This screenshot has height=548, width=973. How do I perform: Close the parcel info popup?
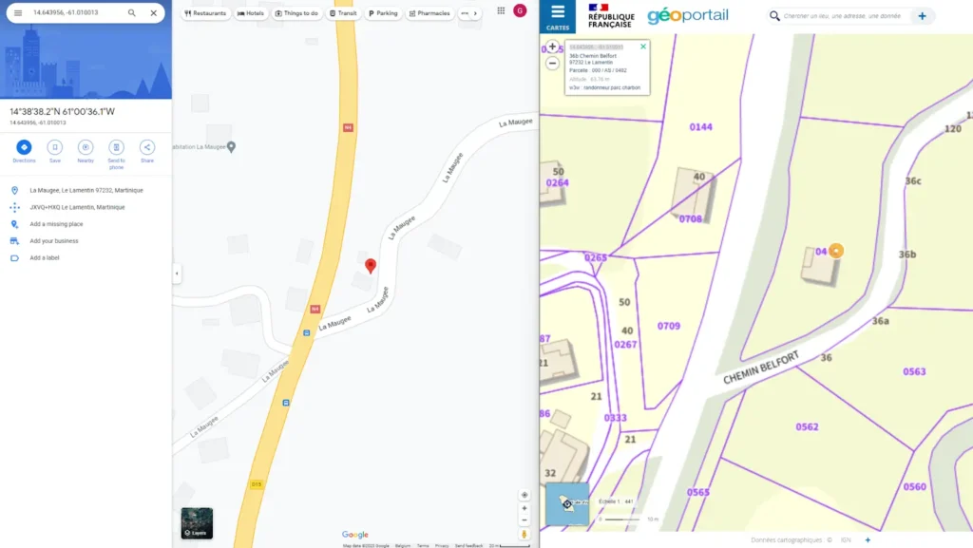643,46
